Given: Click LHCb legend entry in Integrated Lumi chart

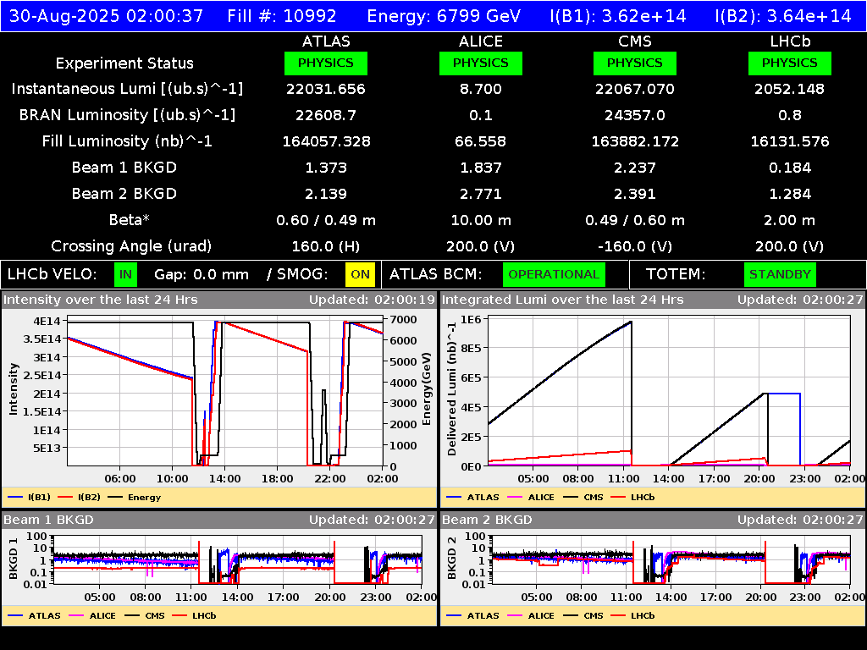Looking at the screenshot, I should click(632, 497).
